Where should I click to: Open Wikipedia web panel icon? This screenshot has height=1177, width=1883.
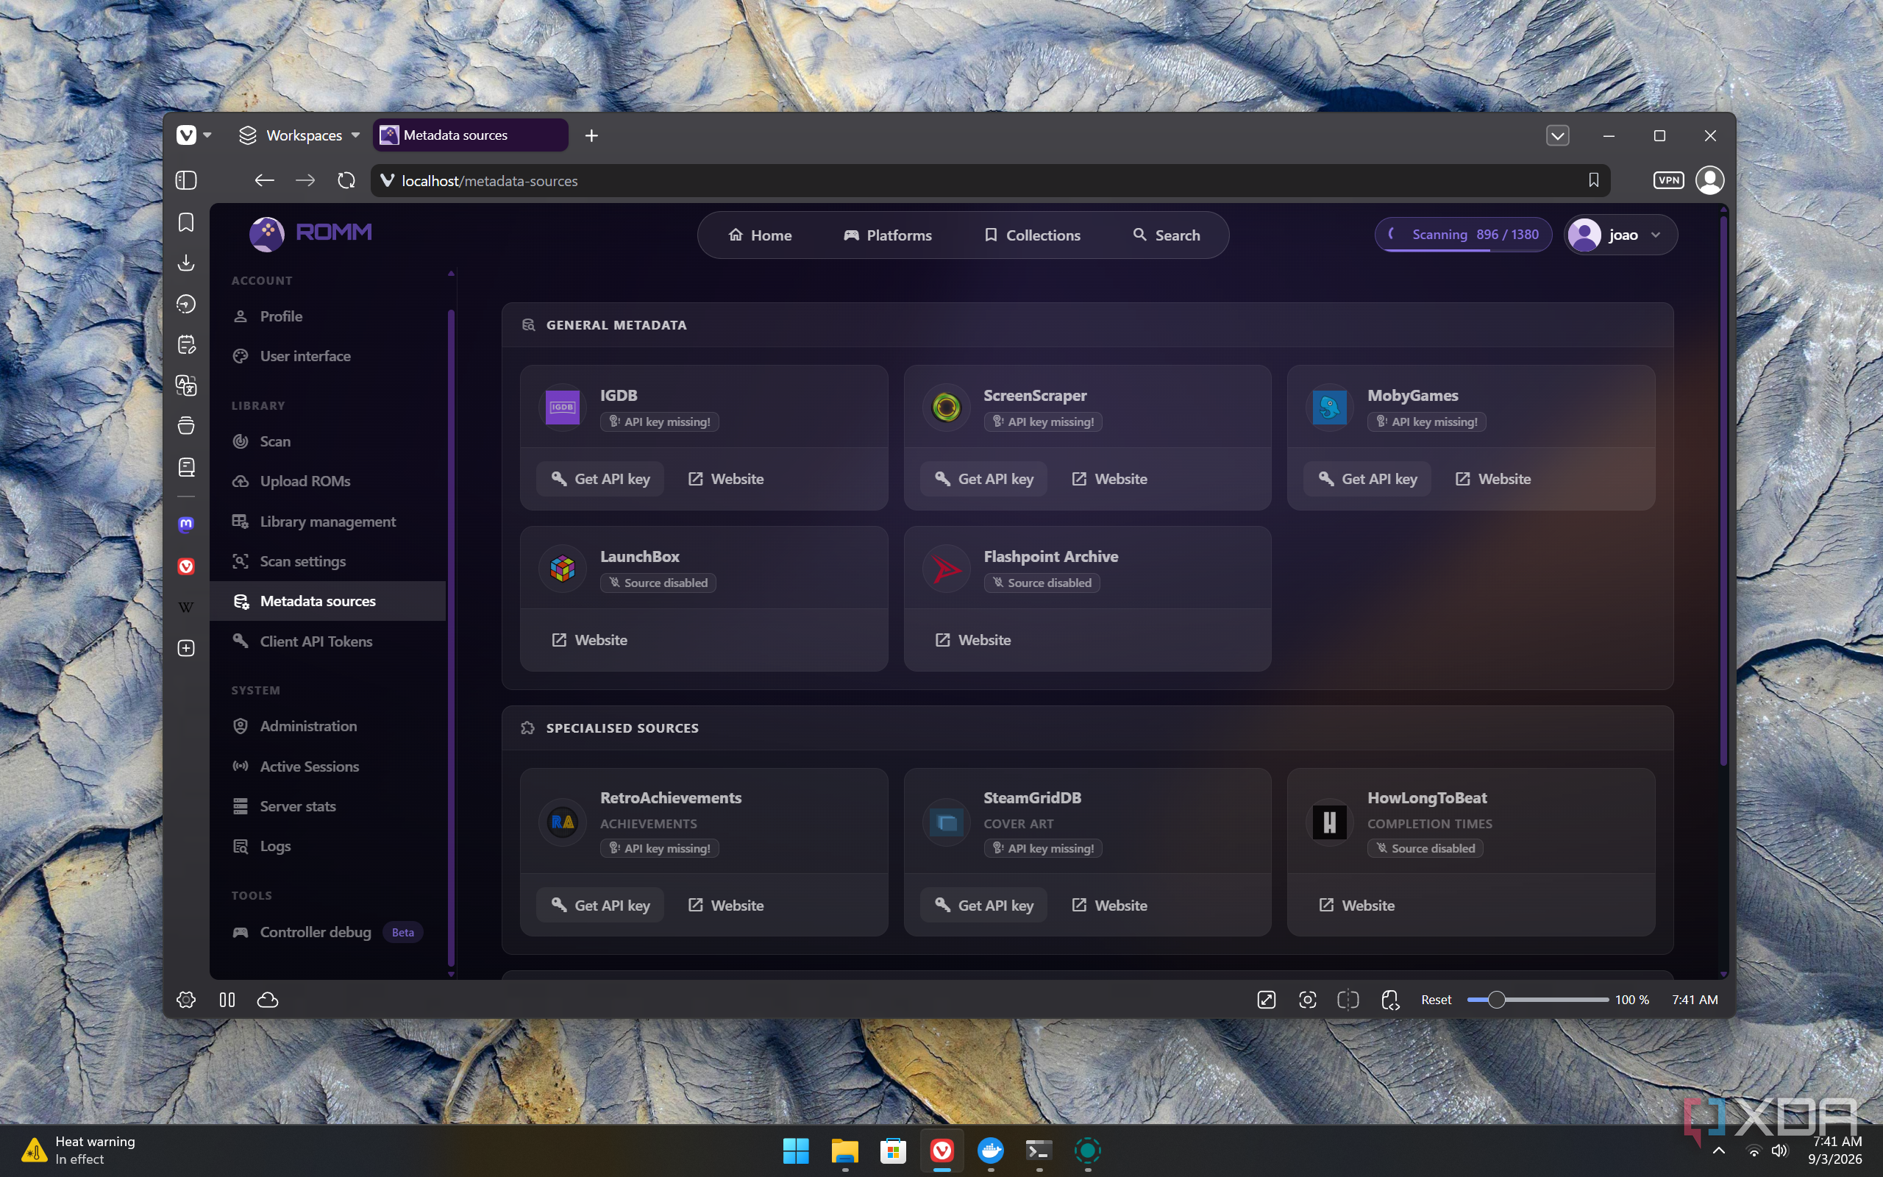click(x=186, y=607)
